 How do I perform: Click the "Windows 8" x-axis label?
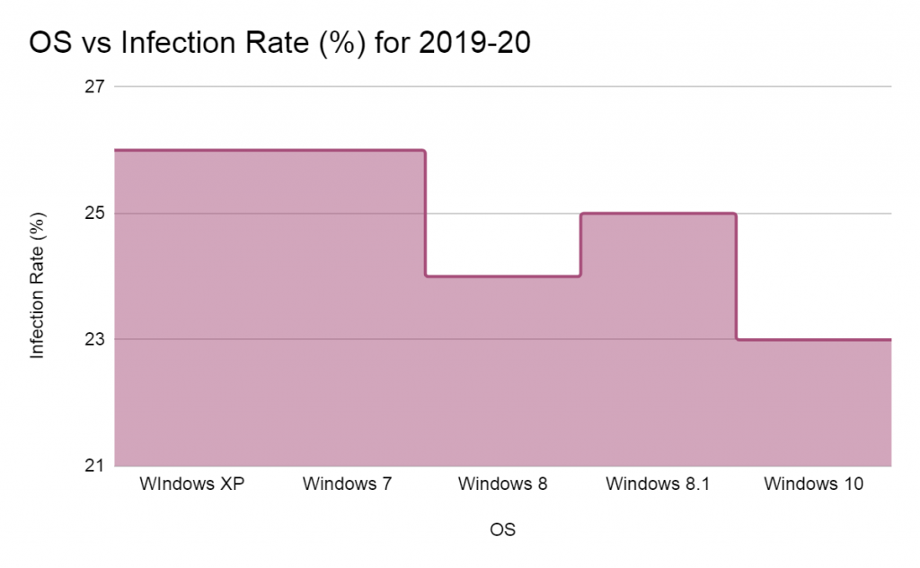tap(502, 485)
